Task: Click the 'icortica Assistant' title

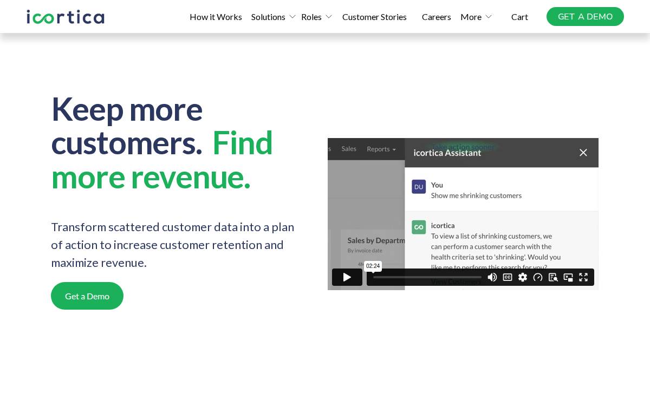Action: (447, 153)
